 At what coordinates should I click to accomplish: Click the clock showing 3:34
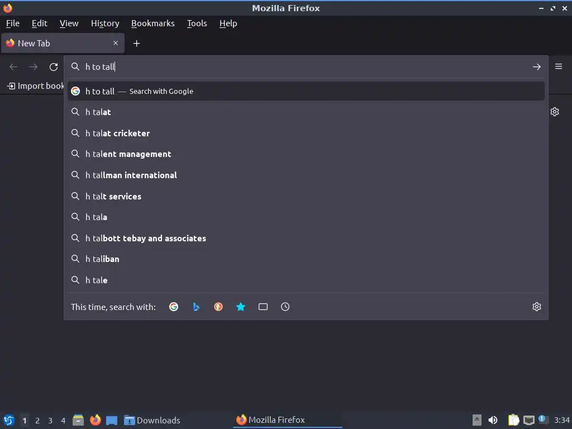pos(561,420)
